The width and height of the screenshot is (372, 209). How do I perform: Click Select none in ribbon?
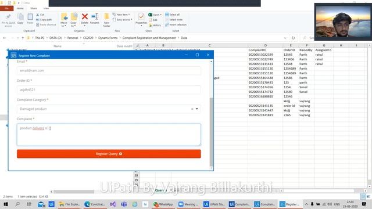tap(174, 20)
